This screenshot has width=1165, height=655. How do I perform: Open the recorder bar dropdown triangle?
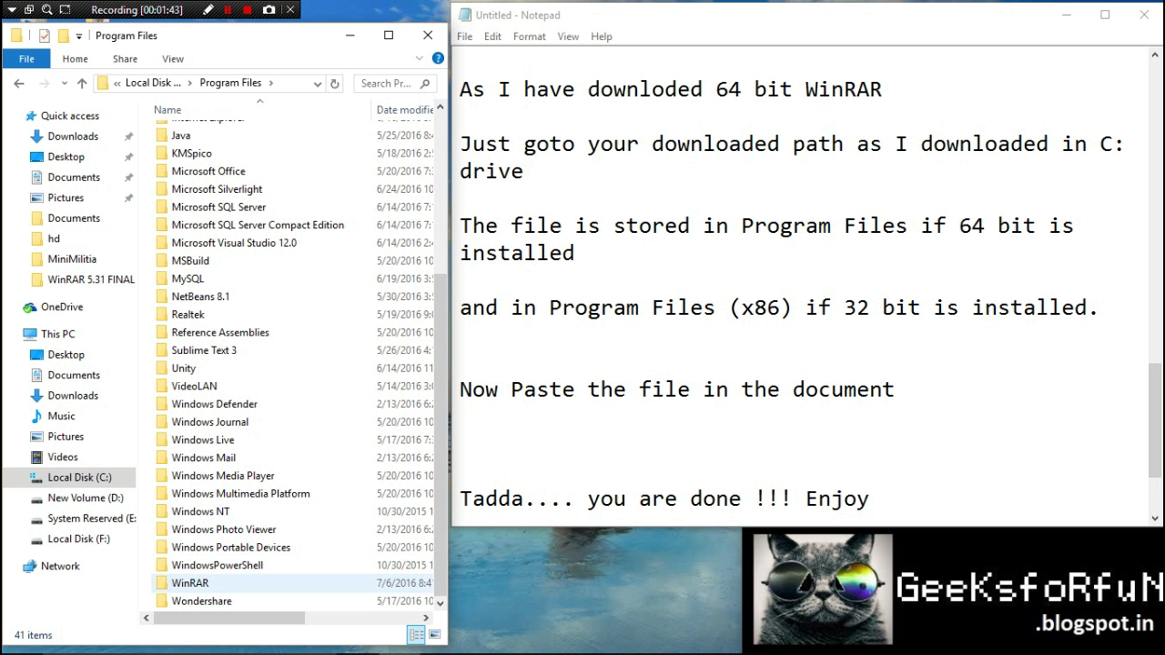tap(11, 10)
